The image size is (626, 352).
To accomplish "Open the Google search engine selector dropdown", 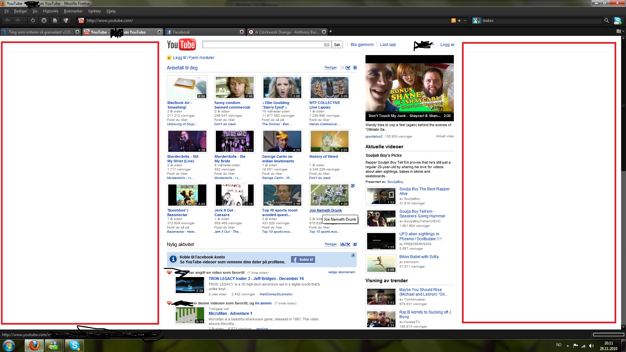I will tap(476, 21).
